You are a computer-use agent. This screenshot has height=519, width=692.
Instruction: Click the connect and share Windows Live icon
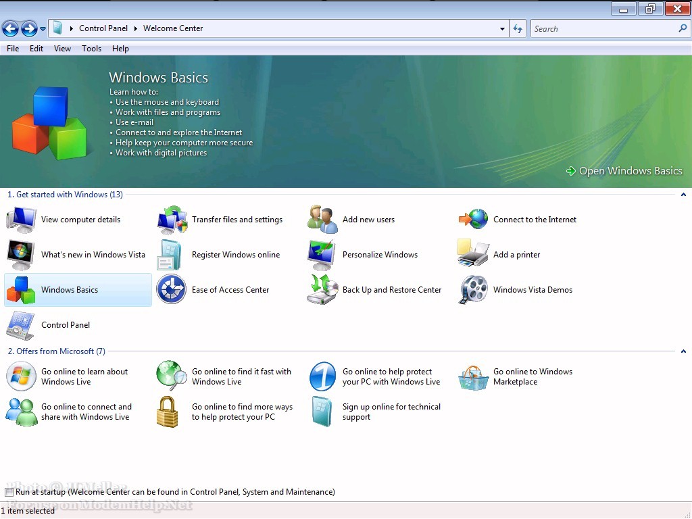pyautogui.click(x=21, y=412)
